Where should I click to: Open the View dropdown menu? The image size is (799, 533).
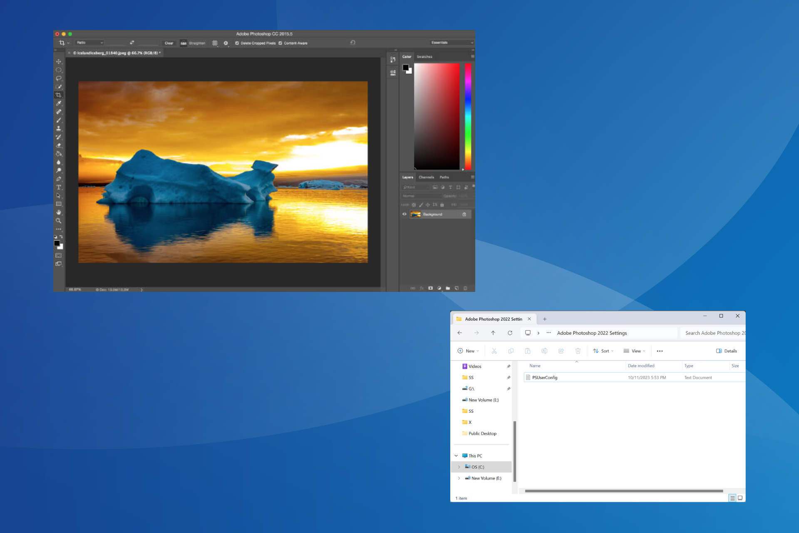click(634, 351)
